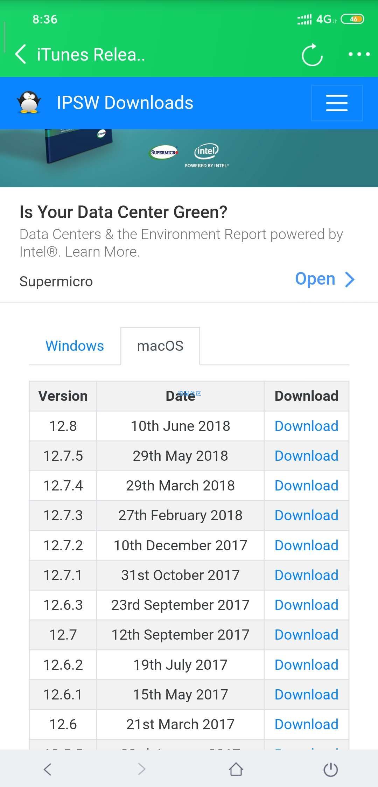Navigate back with bottom left arrow
This screenshot has width=378, height=787.
48,769
